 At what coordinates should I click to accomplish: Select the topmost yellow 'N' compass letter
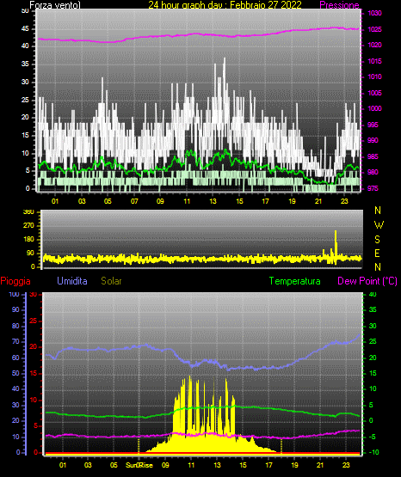tap(378, 211)
